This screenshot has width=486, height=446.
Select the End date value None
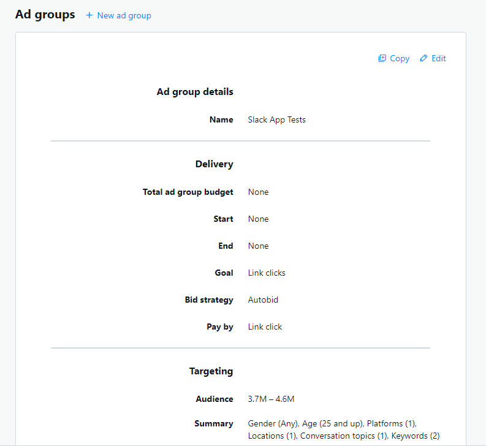click(x=258, y=246)
